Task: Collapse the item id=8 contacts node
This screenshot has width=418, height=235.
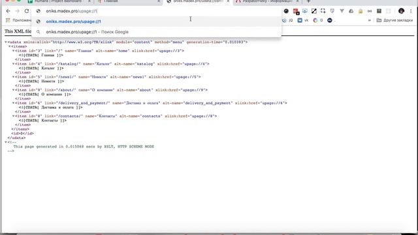Action: (13, 116)
